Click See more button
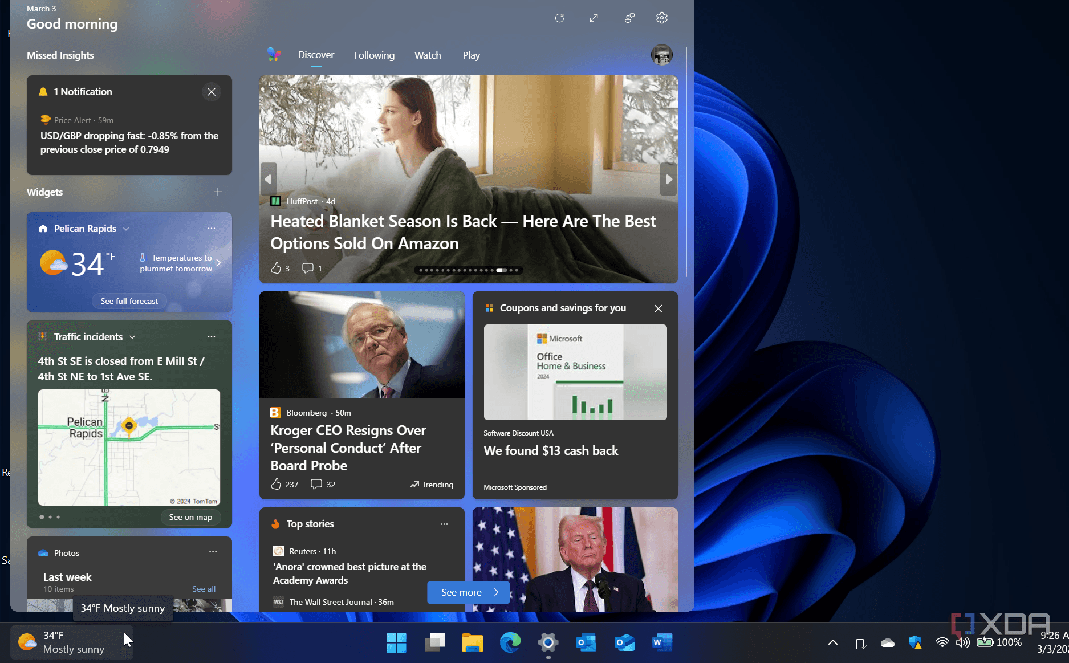 (469, 592)
